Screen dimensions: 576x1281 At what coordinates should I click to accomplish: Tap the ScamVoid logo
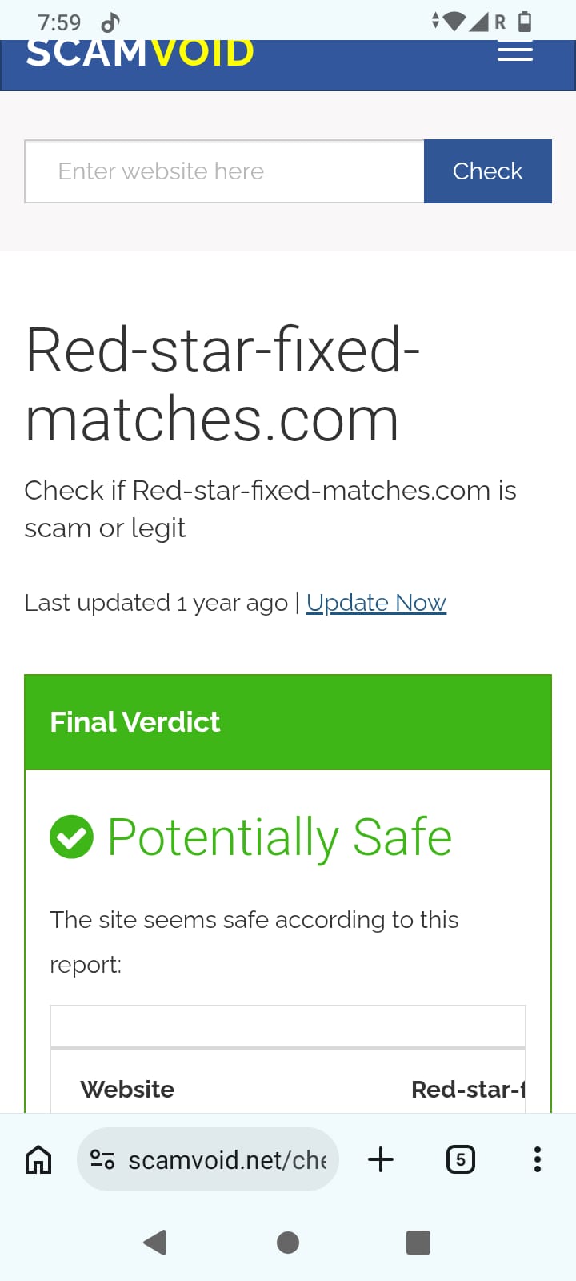(140, 54)
